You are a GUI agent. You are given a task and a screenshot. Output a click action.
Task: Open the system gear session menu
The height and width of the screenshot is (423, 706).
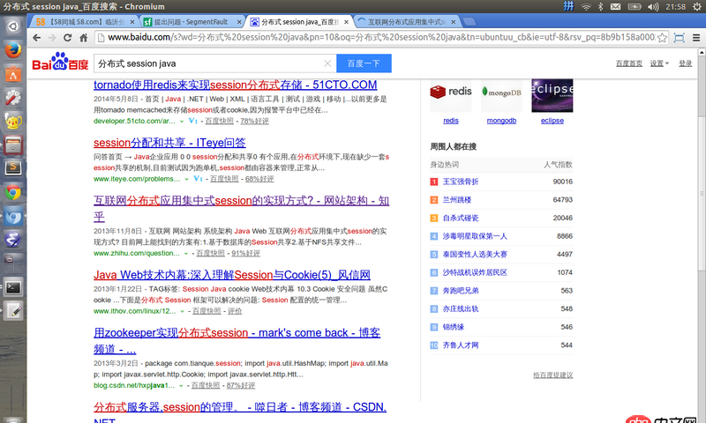[697, 7]
